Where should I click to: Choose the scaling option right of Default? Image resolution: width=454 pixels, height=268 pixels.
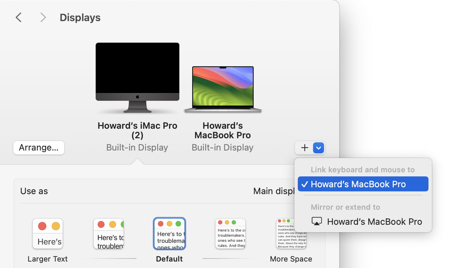tap(230, 234)
